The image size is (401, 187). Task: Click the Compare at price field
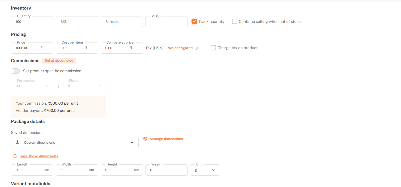click(122, 48)
